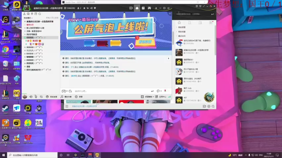282x158 pixels.
Task: Collapse the 最近访问 section
Action: (181, 36)
